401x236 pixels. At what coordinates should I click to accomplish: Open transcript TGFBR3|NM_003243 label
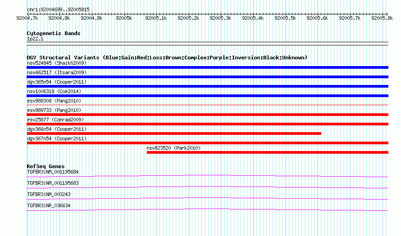click(x=49, y=194)
